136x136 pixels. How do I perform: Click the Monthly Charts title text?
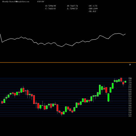(x=8, y=2)
